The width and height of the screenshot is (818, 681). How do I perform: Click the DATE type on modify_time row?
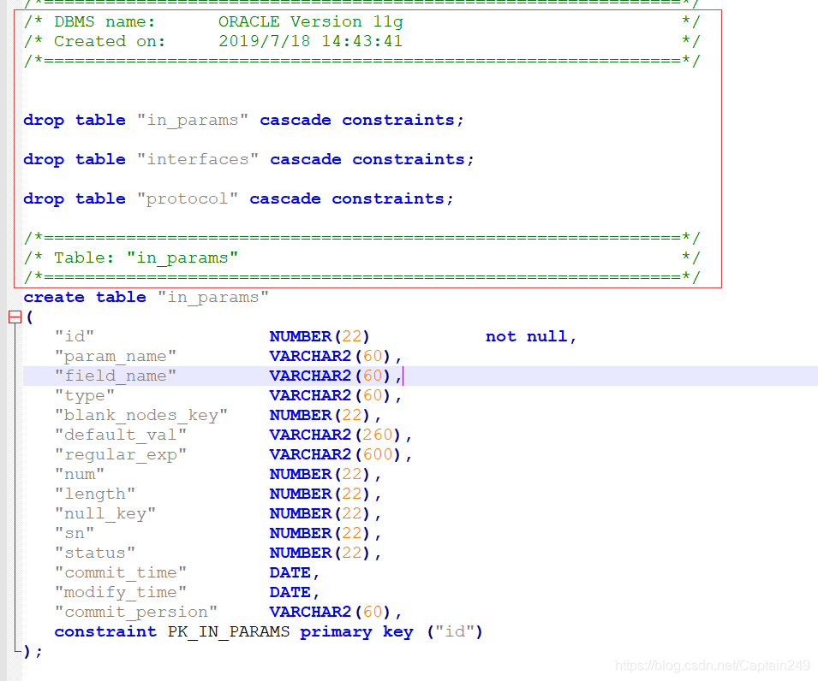(x=290, y=592)
